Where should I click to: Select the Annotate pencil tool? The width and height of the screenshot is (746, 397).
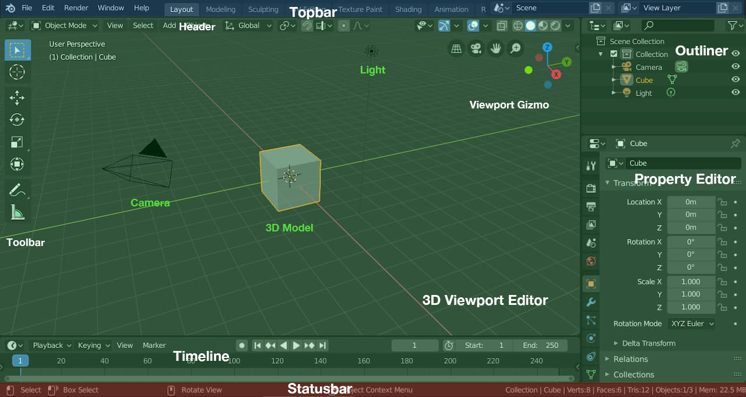[x=17, y=190]
